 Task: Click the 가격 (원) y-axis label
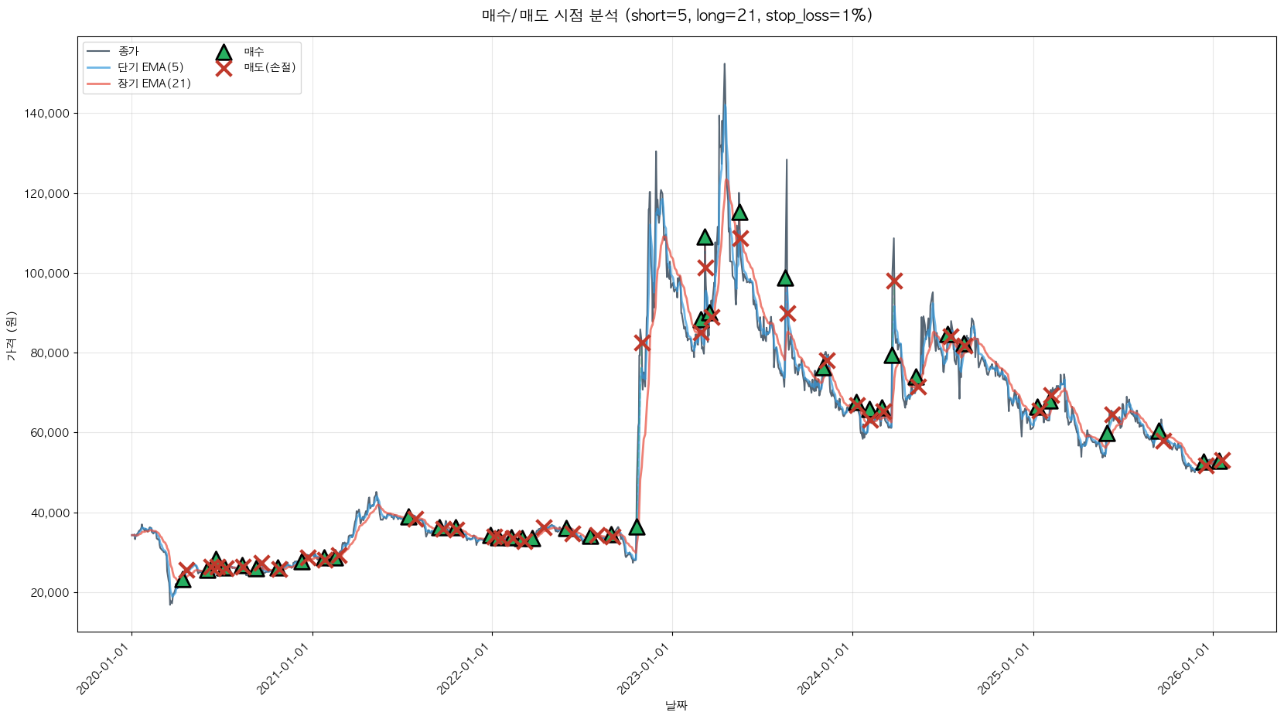(x=11, y=336)
